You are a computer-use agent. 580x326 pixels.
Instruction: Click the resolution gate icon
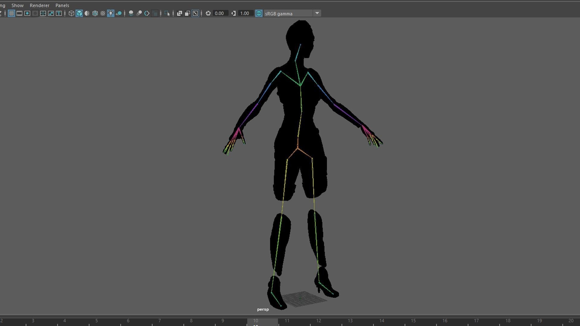click(x=27, y=13)
